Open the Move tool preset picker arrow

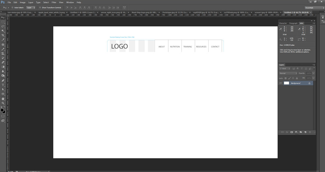(x=8, y=8)
